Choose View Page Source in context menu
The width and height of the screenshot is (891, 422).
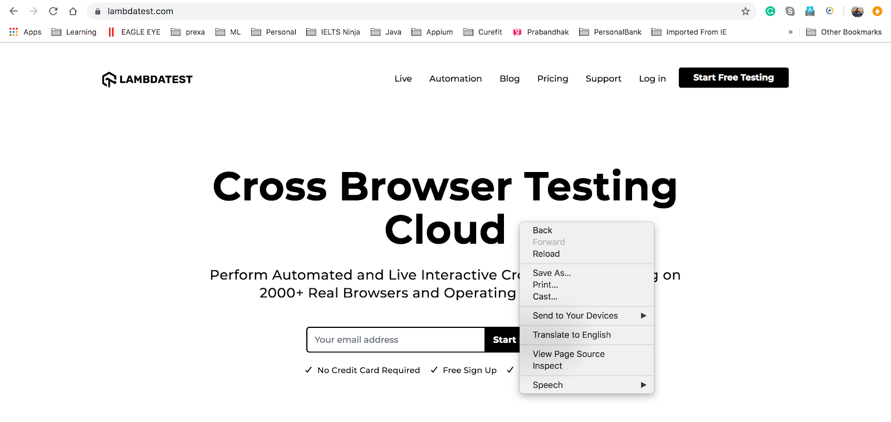tap(569, 354)
